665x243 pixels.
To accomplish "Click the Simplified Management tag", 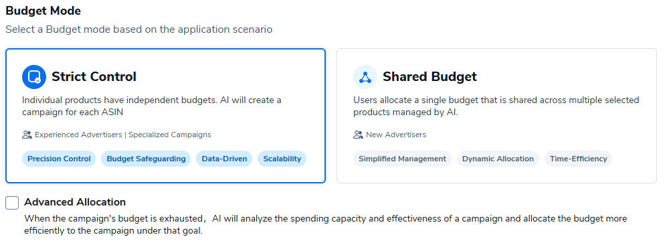I will pos(403,159).
